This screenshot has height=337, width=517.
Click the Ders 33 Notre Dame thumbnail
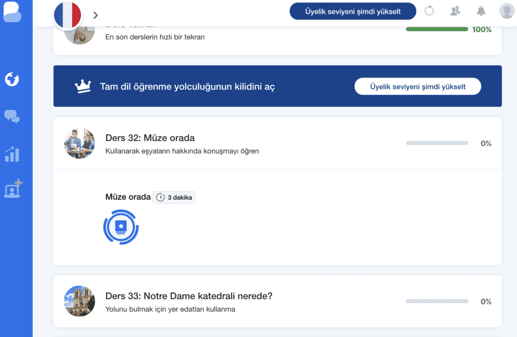pos(79,301)
